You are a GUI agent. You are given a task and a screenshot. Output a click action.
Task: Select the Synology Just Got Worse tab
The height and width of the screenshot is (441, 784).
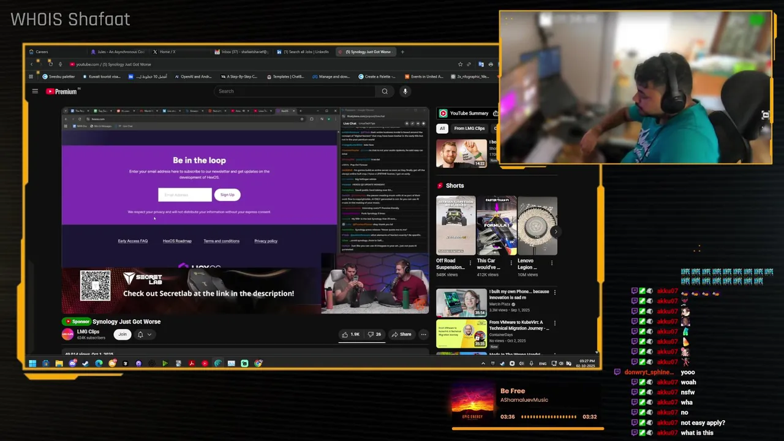tap(366, 52)
